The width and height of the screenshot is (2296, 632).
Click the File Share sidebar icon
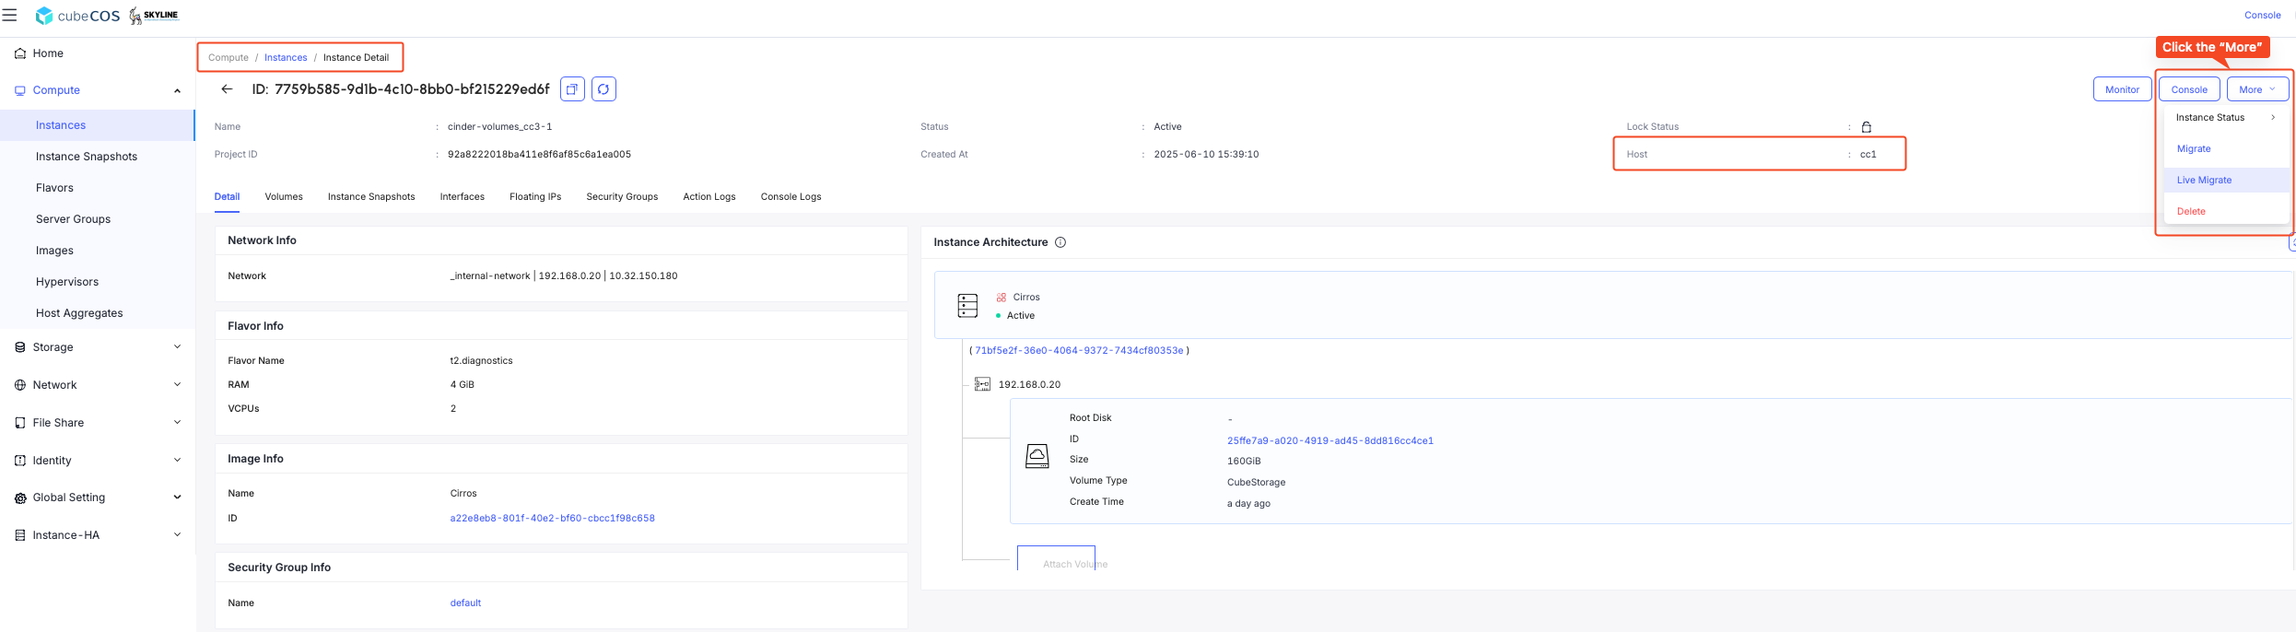point(20,423)
